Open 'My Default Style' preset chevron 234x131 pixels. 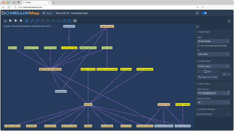(x=228, y=114)
